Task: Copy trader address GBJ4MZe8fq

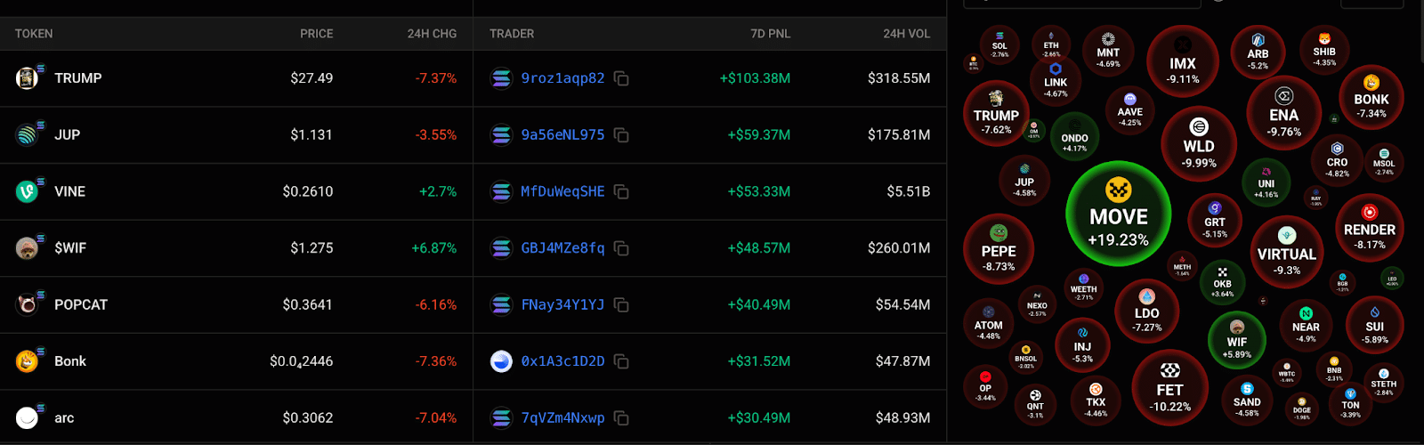Action: pos(621,248)
